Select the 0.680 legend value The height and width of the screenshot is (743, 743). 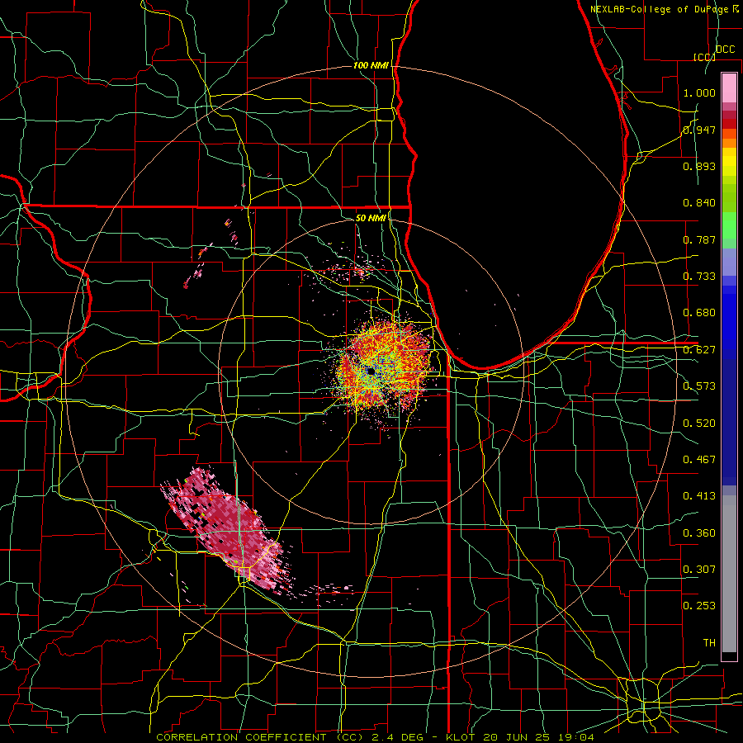coord(699,313)
